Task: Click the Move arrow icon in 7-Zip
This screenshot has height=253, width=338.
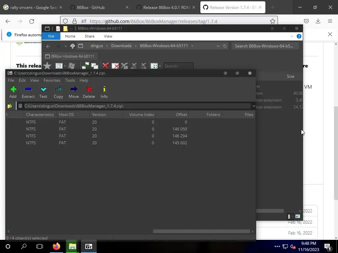Action: pos(74,89)
